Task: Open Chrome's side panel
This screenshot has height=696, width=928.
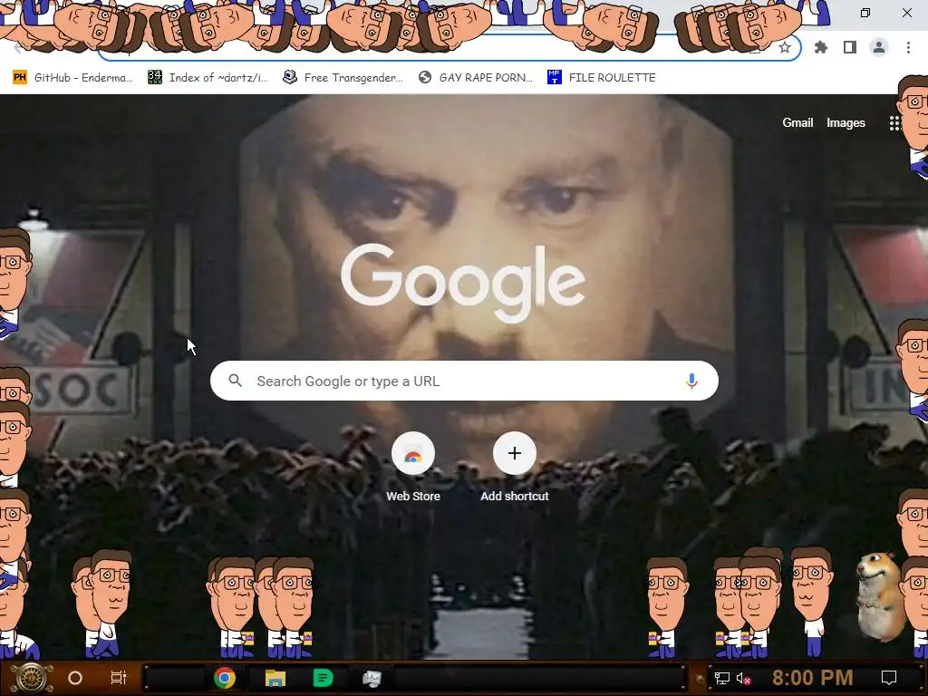Action: (850, 47)
